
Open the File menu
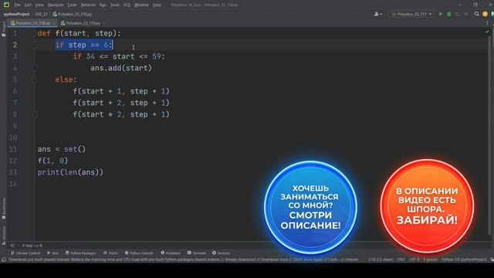click(17, 5)
